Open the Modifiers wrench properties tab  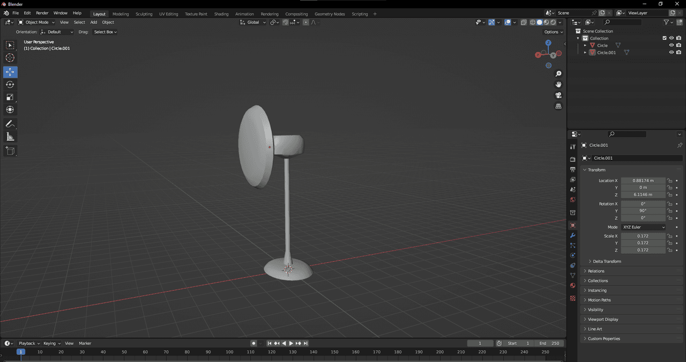click(x=572, y=235)
